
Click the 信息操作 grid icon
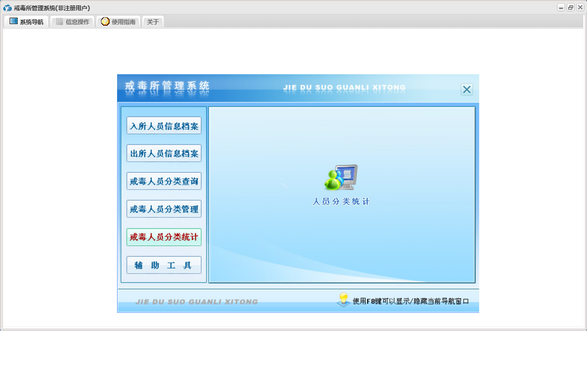(59, 22)
